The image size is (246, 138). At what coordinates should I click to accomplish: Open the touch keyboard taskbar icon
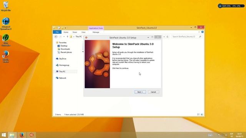(x=210, y=135)
